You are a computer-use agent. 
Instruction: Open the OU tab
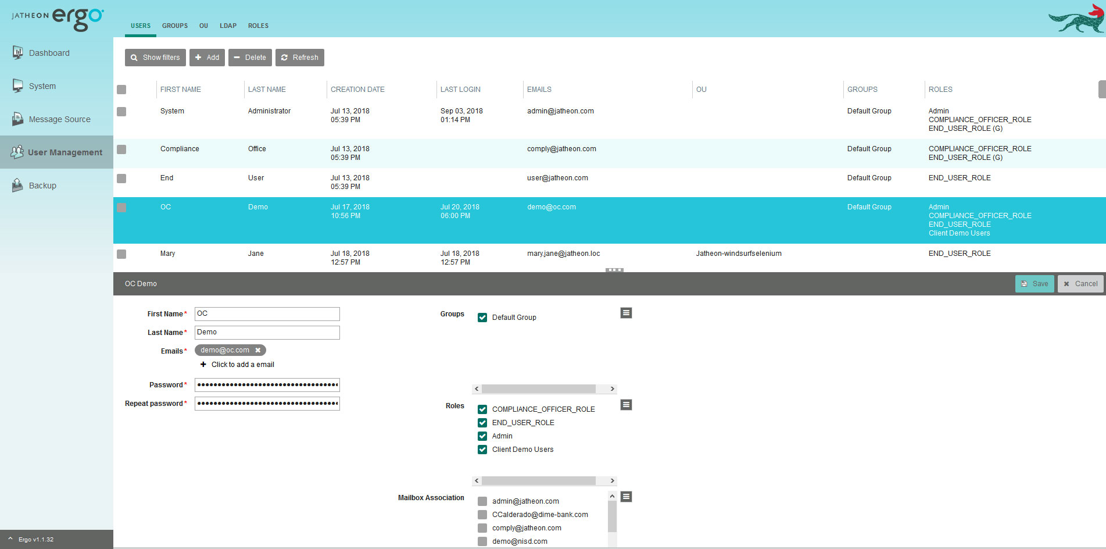[x=203, y=26]
